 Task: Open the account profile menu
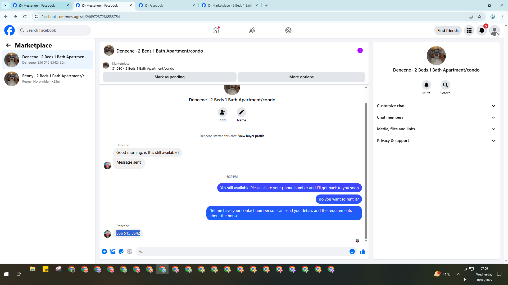[495, 30]
